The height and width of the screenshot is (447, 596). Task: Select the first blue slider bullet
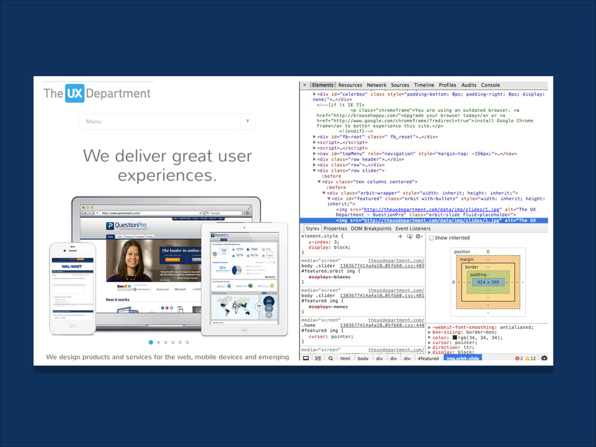coord(151,342)
